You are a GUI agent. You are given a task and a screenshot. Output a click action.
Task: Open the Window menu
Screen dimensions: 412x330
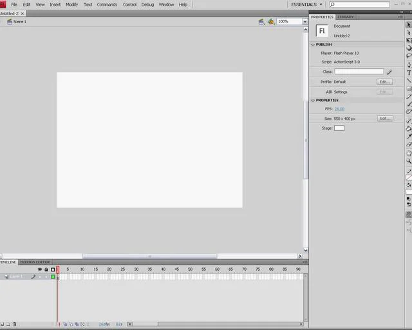pos(166,5)
